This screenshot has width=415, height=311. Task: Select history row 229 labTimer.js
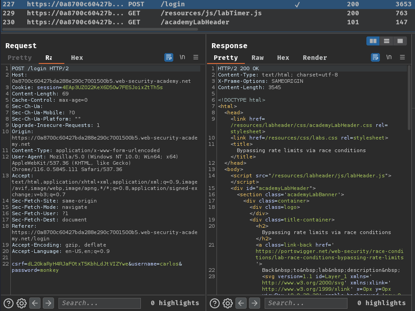[x=207, y=13]
